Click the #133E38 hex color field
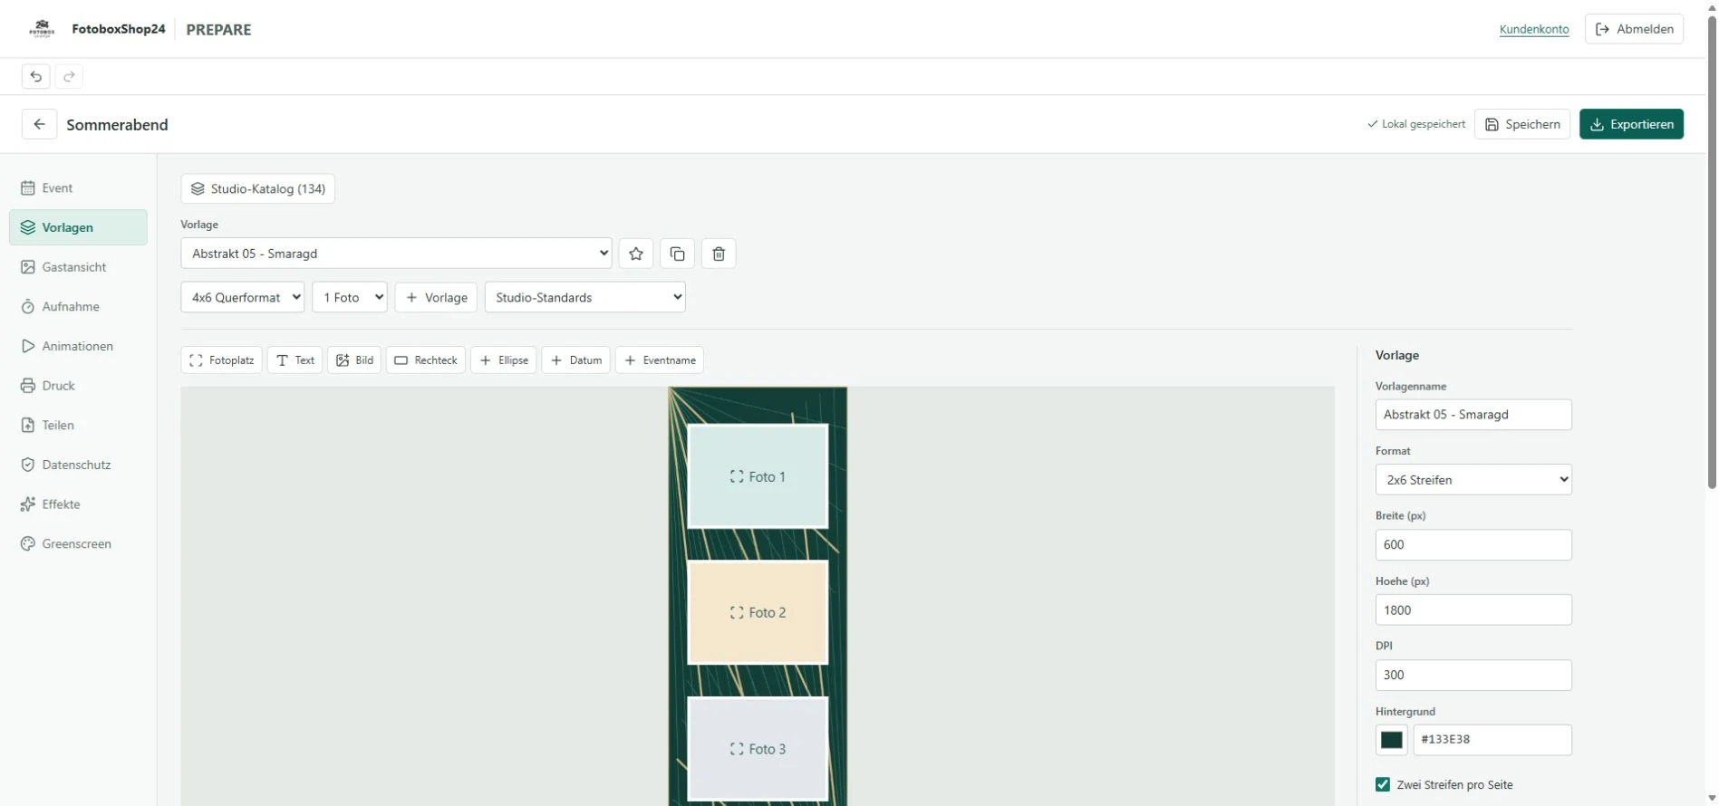1719x806 pixels. (1492, 740)
